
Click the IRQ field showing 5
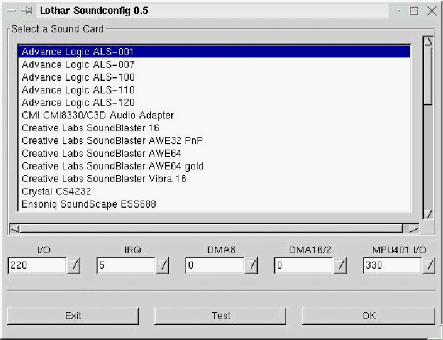click(x=126, y=265)
